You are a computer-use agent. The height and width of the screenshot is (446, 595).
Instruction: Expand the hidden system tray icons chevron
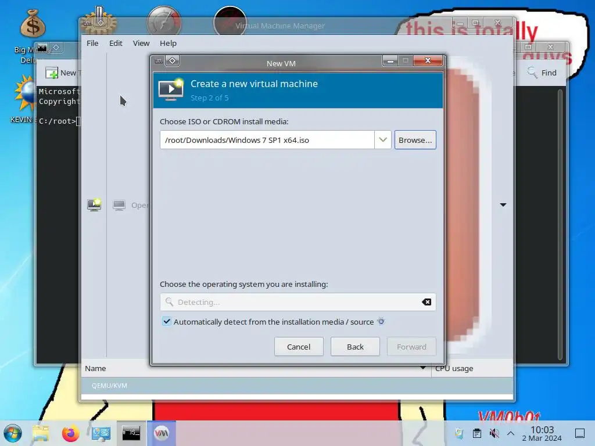(511, 433)
